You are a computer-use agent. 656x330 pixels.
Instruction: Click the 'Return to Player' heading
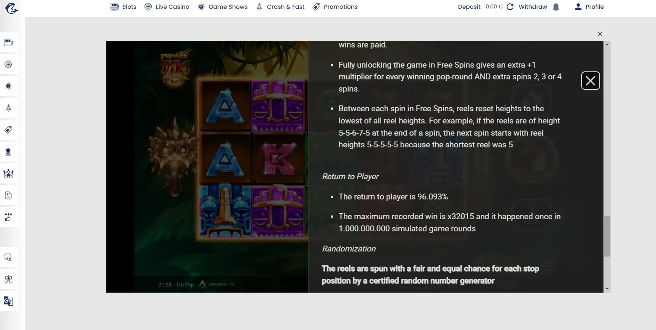coord(350,177)
